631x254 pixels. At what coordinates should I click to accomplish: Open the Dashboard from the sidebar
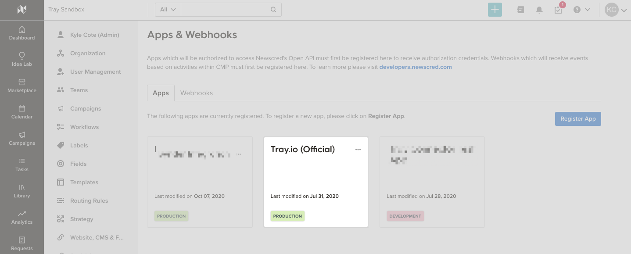[x=22, y=33]
